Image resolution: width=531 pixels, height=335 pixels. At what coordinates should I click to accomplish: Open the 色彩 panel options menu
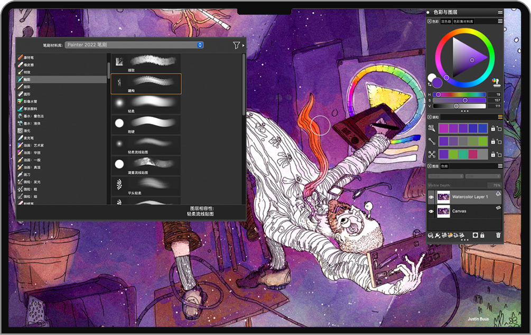click(x=500, y=21)
